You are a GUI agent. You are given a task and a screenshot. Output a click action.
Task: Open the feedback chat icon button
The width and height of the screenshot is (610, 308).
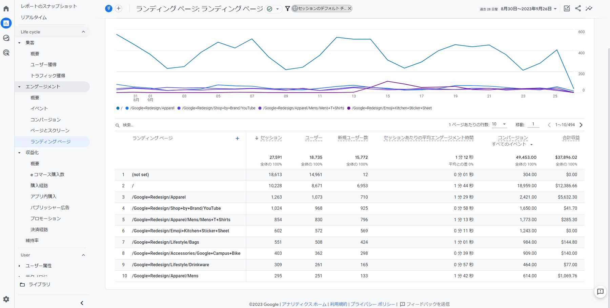point(600,292)
